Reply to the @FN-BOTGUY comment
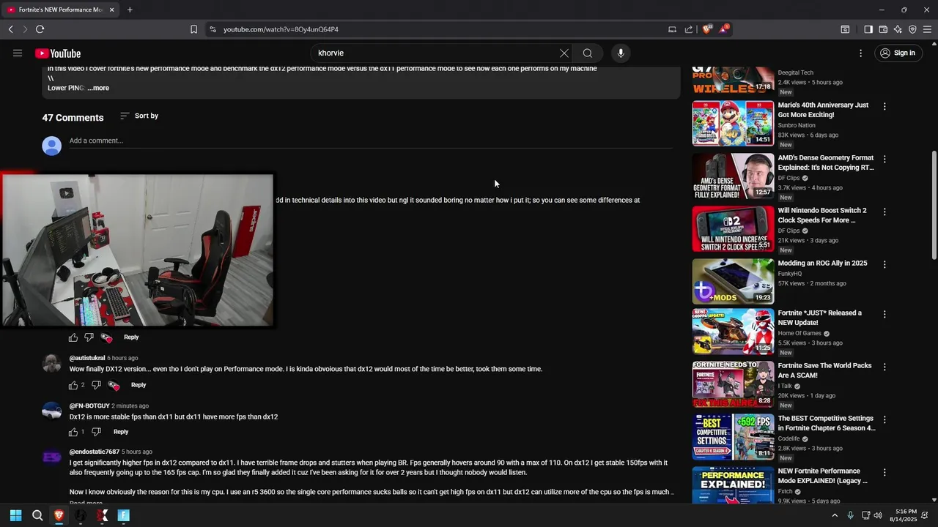Image resolution: width=938 pixels, height=527 pixels. click(121, 432)
